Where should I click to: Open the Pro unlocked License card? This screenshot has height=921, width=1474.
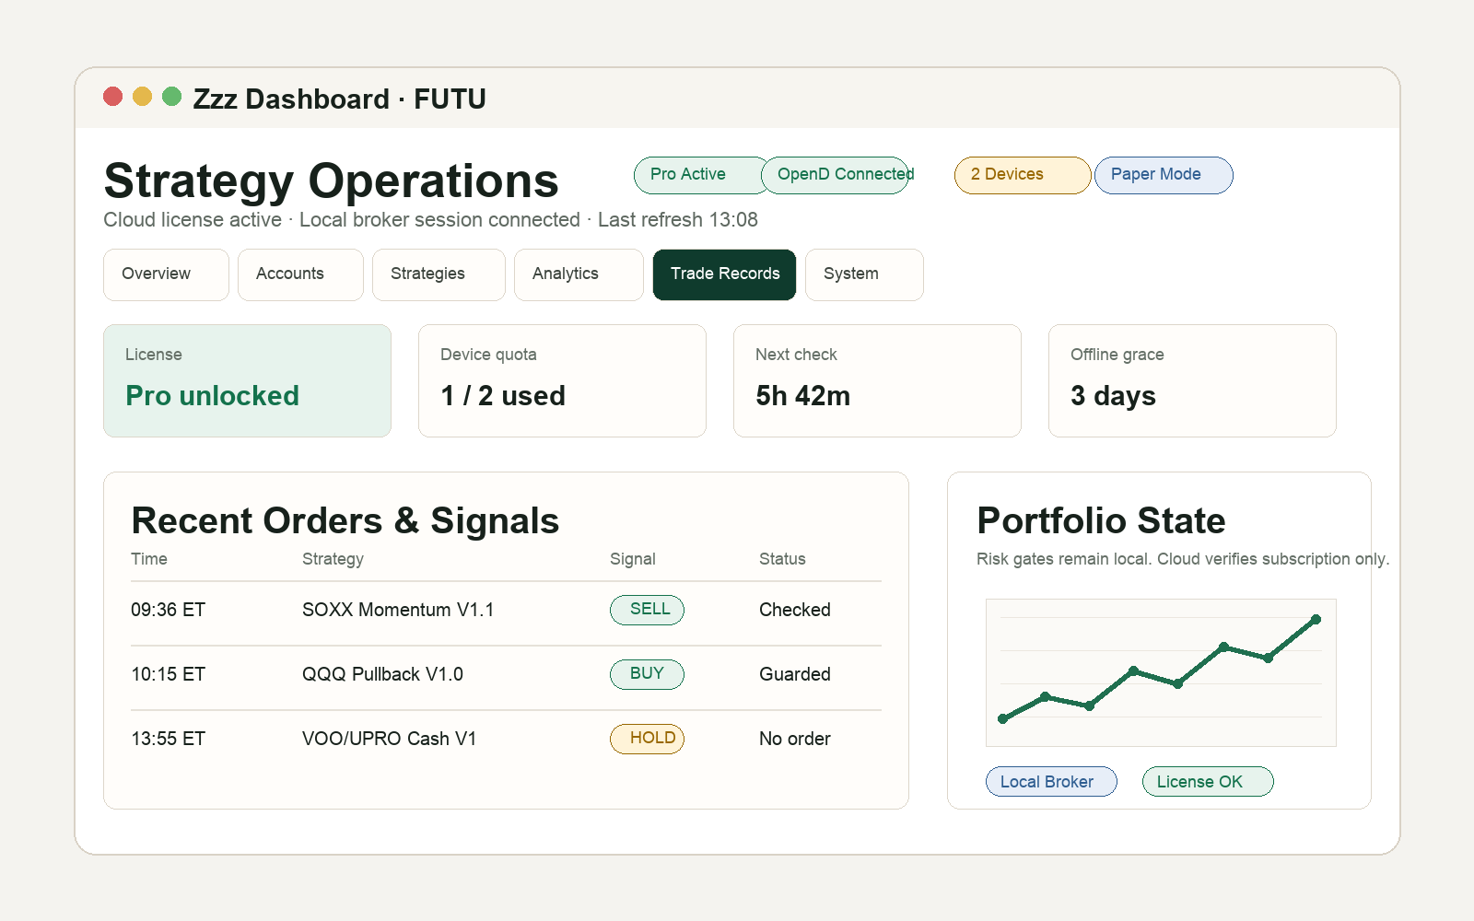[247, 380]
